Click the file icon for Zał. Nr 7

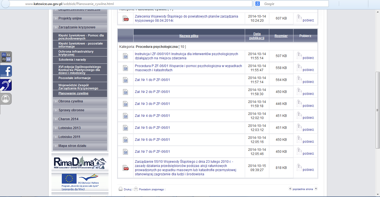point(126,152)
